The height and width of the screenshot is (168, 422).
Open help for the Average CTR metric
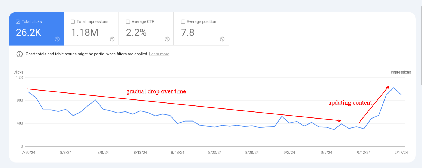point(167,39)
